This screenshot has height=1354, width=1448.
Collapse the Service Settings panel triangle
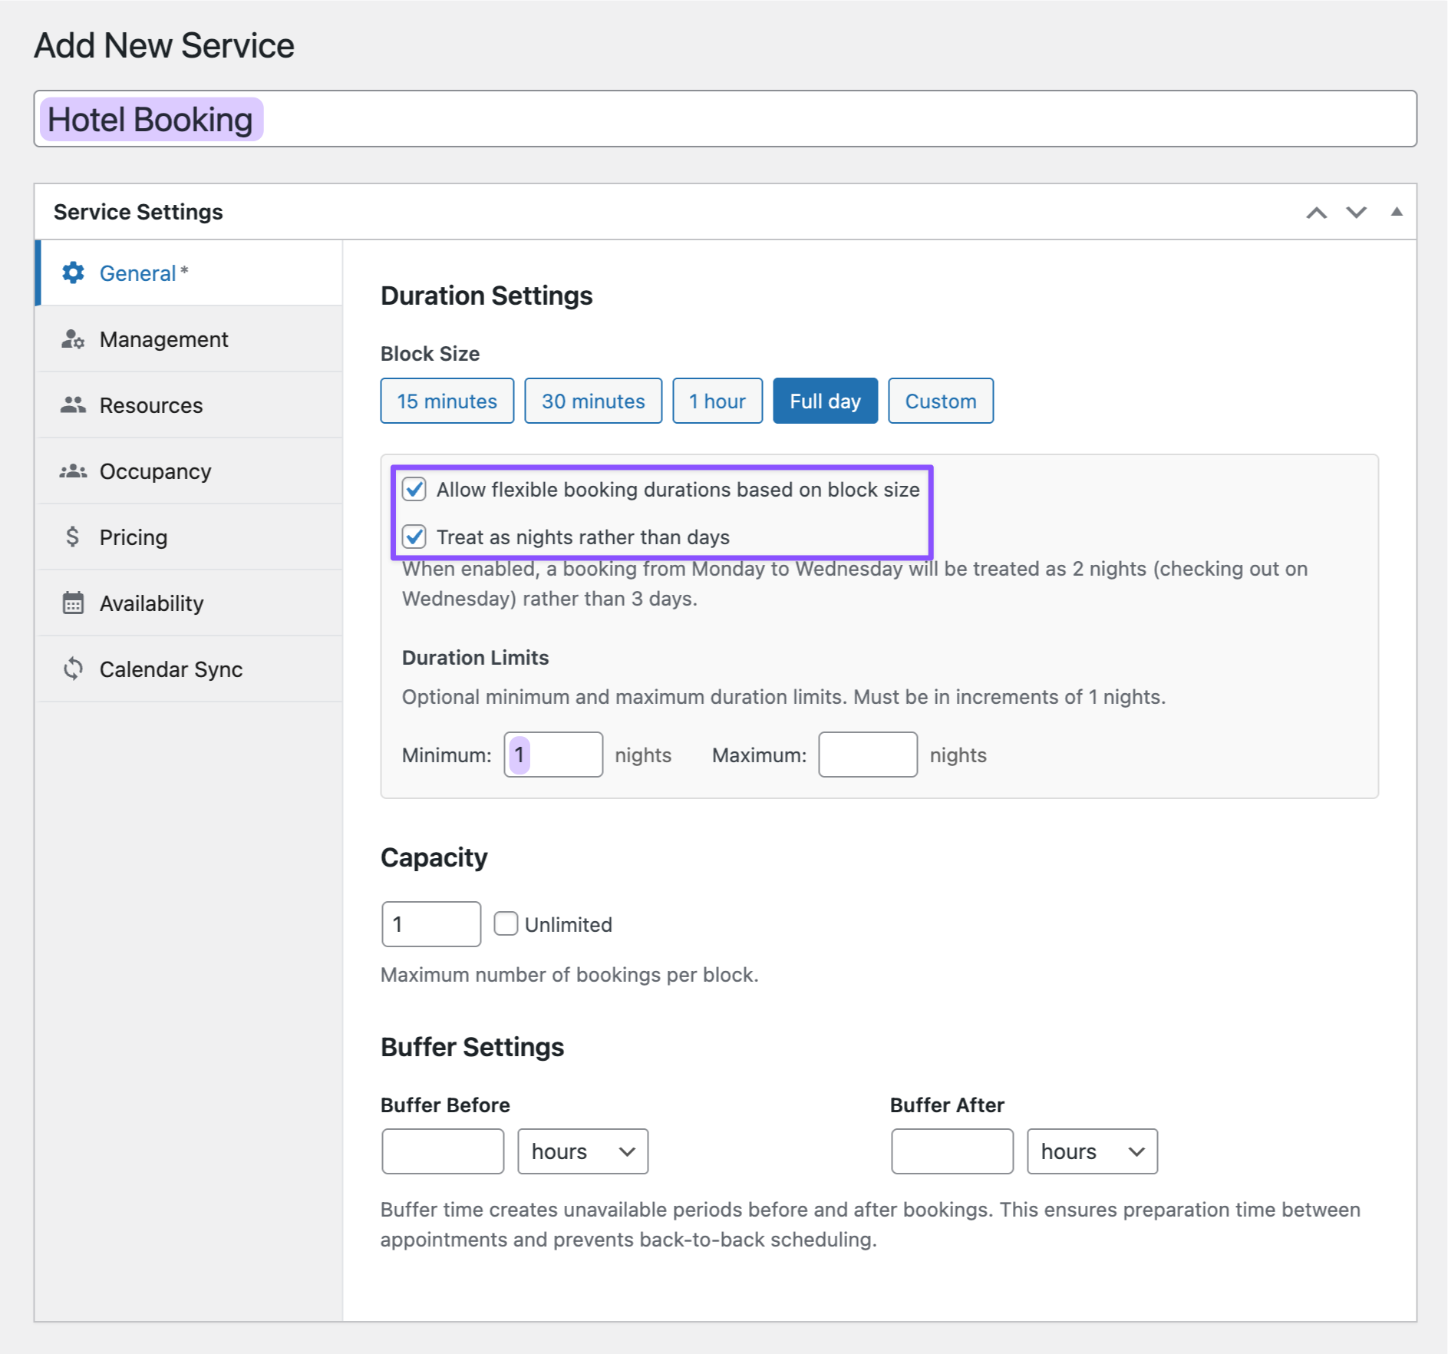(1397, 213)
